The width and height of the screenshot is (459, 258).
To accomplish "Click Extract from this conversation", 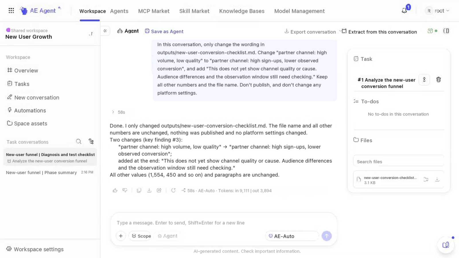I will (x=379, y=32).
